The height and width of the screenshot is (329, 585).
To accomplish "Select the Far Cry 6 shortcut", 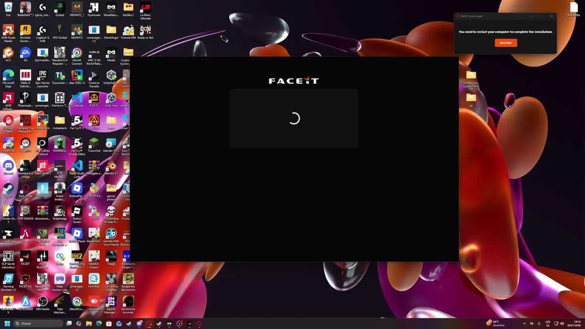I will (x=94, y=122).
